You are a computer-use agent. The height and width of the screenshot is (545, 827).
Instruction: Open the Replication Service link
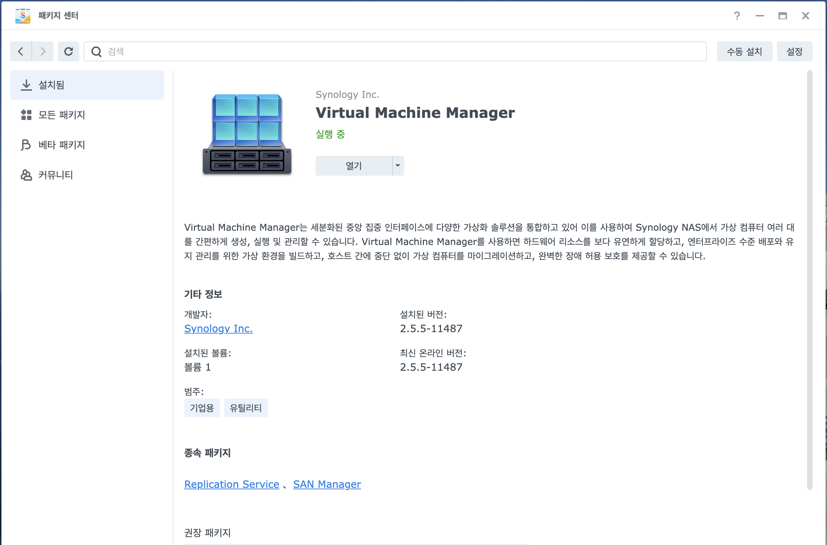coord(232,484)
